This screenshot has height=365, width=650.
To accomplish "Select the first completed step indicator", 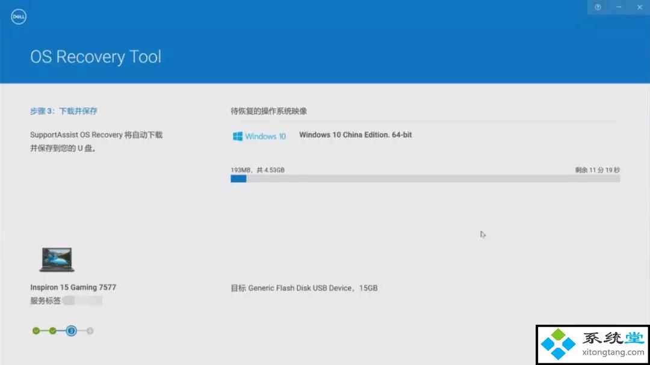I will pos(36,331).
